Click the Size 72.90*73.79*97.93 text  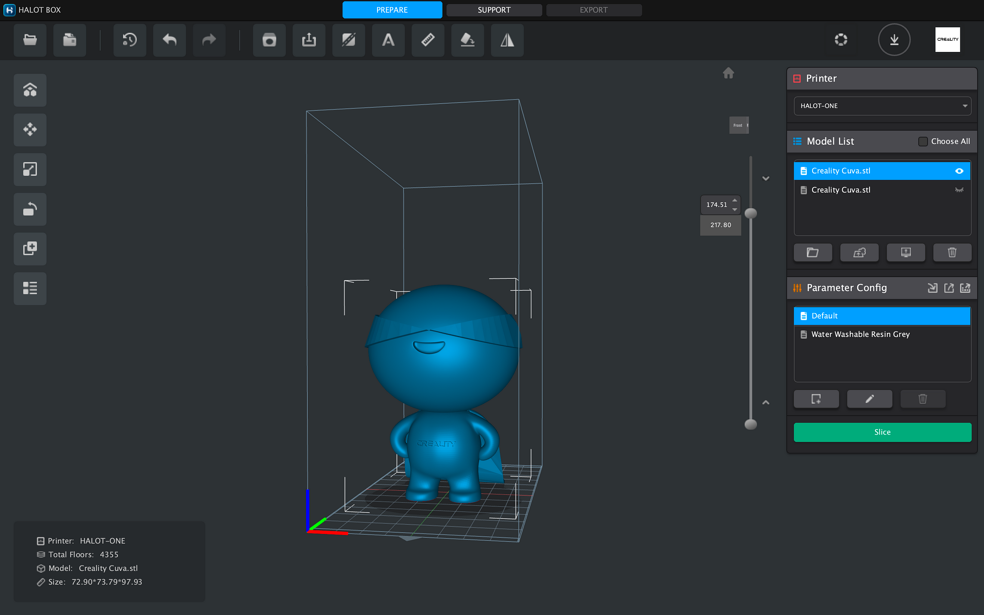point(95,582)
